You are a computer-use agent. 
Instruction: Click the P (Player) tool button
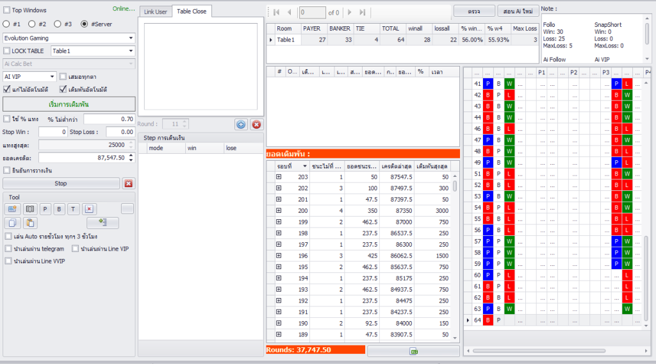tap(45, 209)
